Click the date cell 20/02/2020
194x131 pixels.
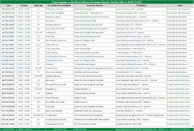(8, 48)
